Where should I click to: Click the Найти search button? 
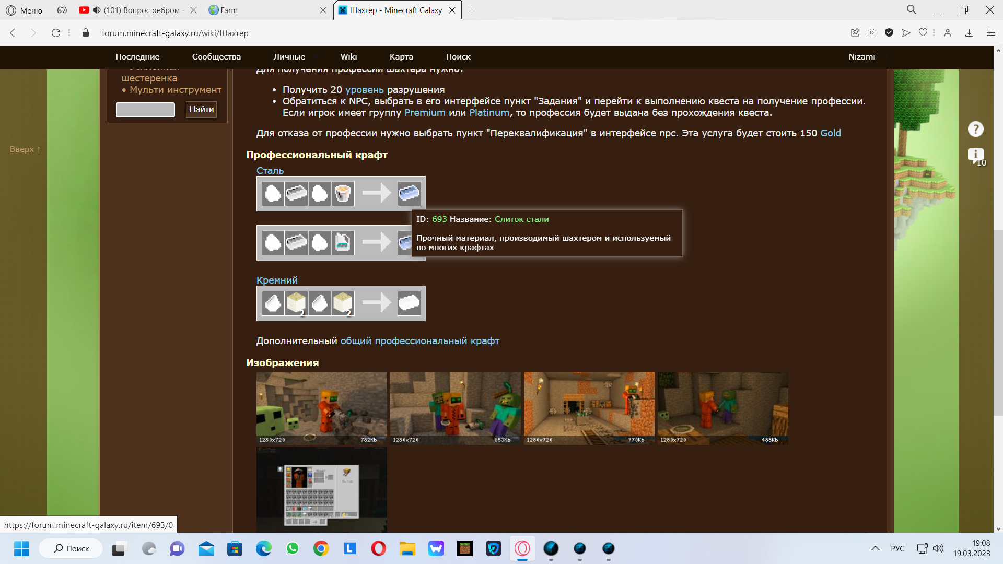201,110
